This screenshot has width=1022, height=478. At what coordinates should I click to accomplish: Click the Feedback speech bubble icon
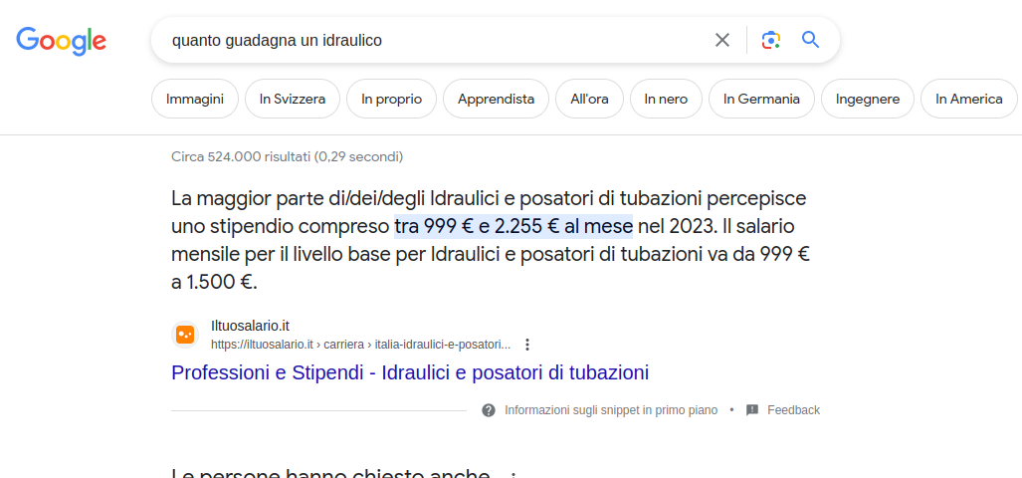[752, 410]
